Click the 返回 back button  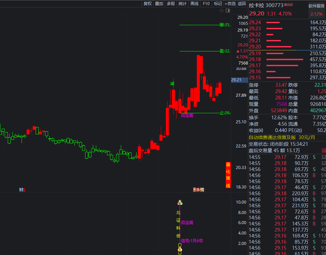pyautogui.click(x=242, y=4)
